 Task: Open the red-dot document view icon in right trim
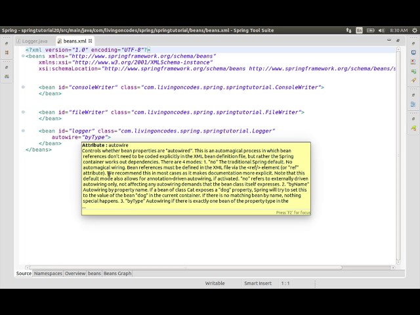pyautogui.click(x=413, y=62)
